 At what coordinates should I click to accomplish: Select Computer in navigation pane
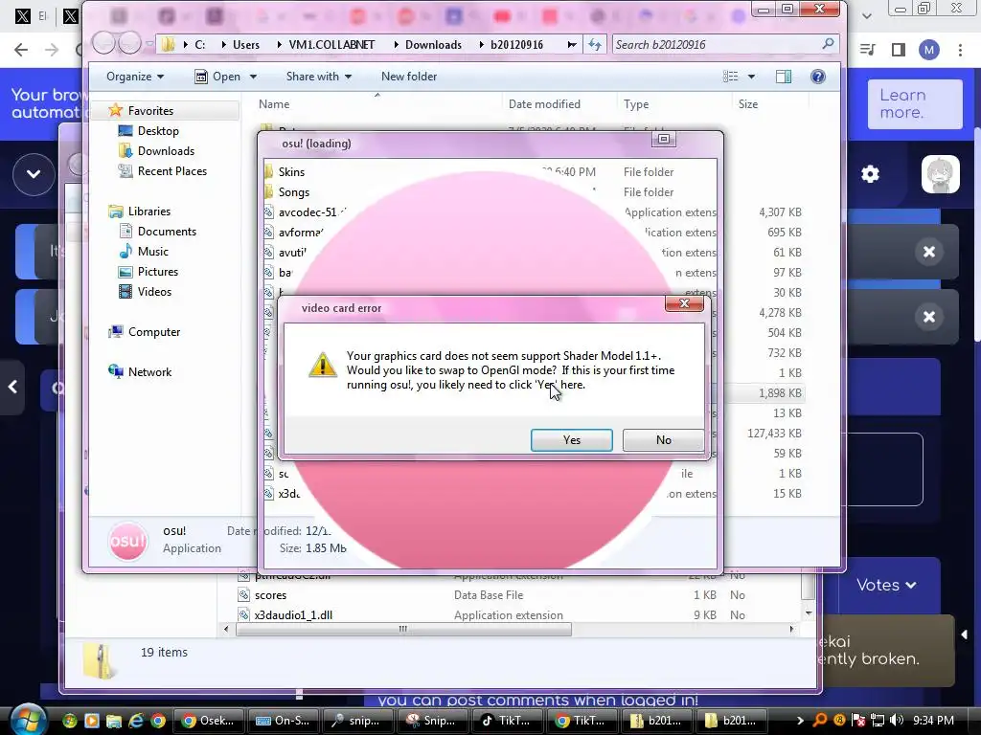(154, 332)
